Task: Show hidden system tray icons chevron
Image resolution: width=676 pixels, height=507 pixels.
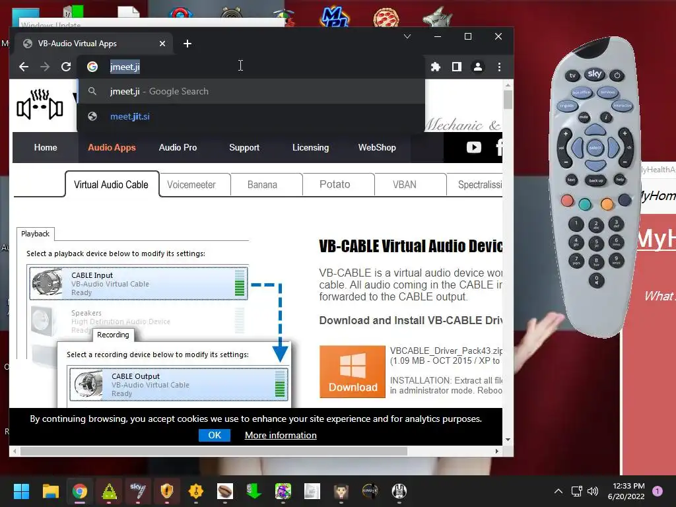Action: pyautogui.click(x=558, y=491)
